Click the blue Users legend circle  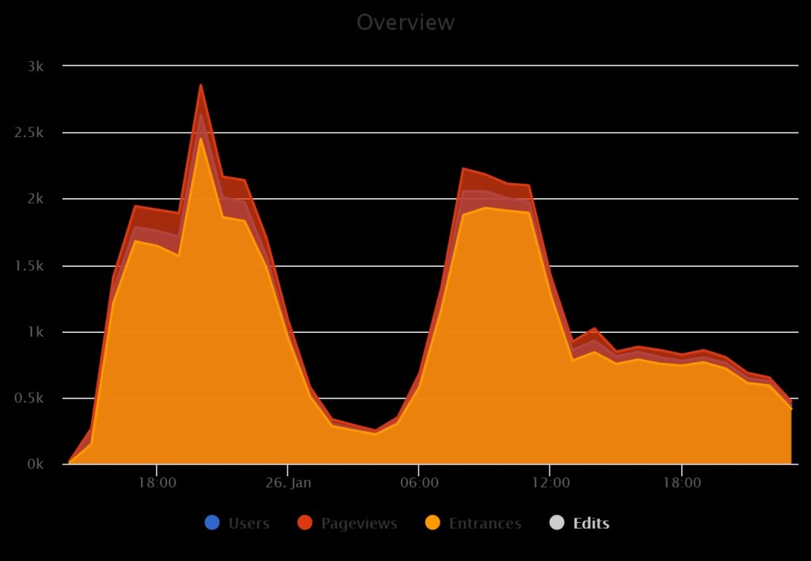(x=211, y=523)
